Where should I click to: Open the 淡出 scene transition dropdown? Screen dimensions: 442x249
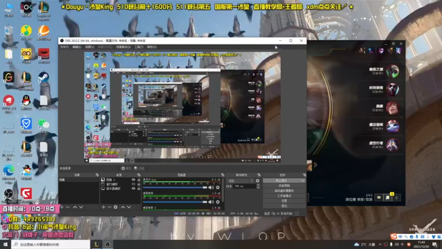240,181
